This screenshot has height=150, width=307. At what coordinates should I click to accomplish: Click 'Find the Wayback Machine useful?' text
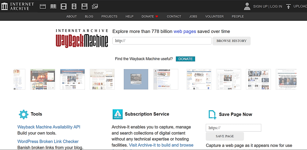144,59
